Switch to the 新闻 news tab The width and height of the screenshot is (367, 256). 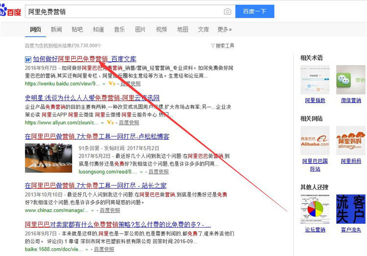coord(56,29)
